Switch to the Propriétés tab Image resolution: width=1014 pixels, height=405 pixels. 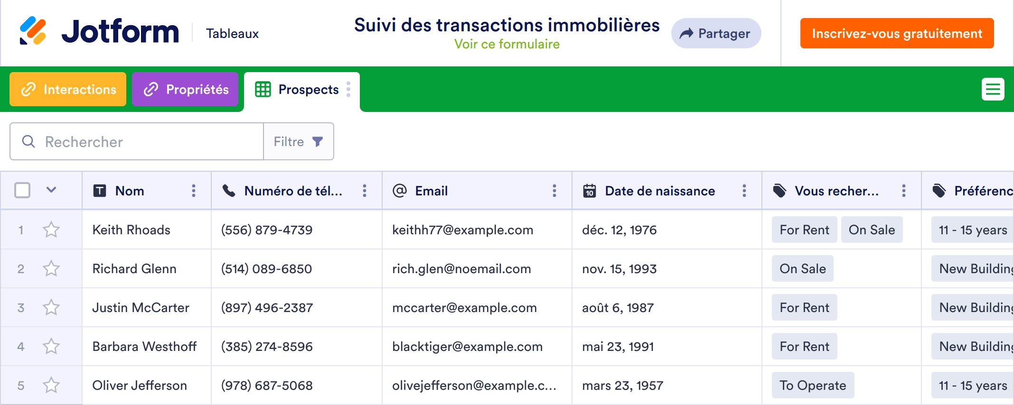[x=185, y=89]
